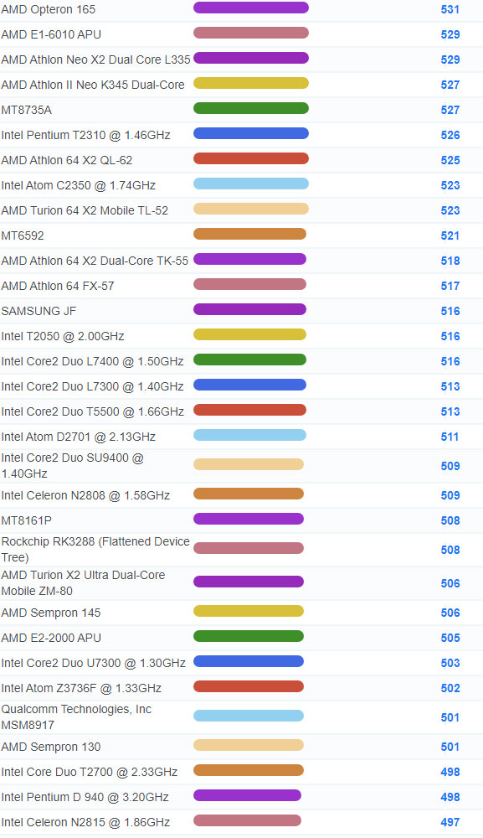Viewport: 483px width, 838px height.
Task: Click the AMD Sempron 145 name
Action: click(51, 613)
